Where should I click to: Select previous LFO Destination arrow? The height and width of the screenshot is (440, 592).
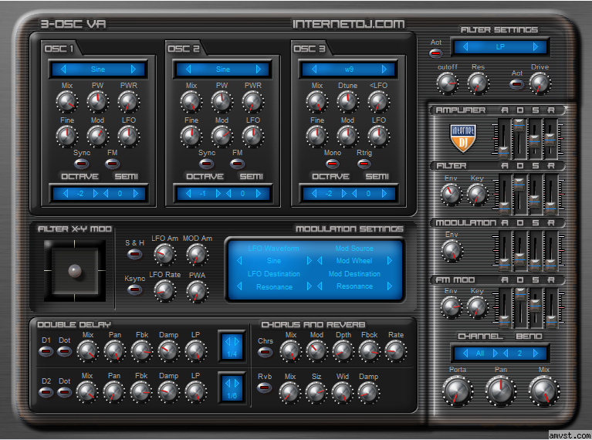point(239,286)
